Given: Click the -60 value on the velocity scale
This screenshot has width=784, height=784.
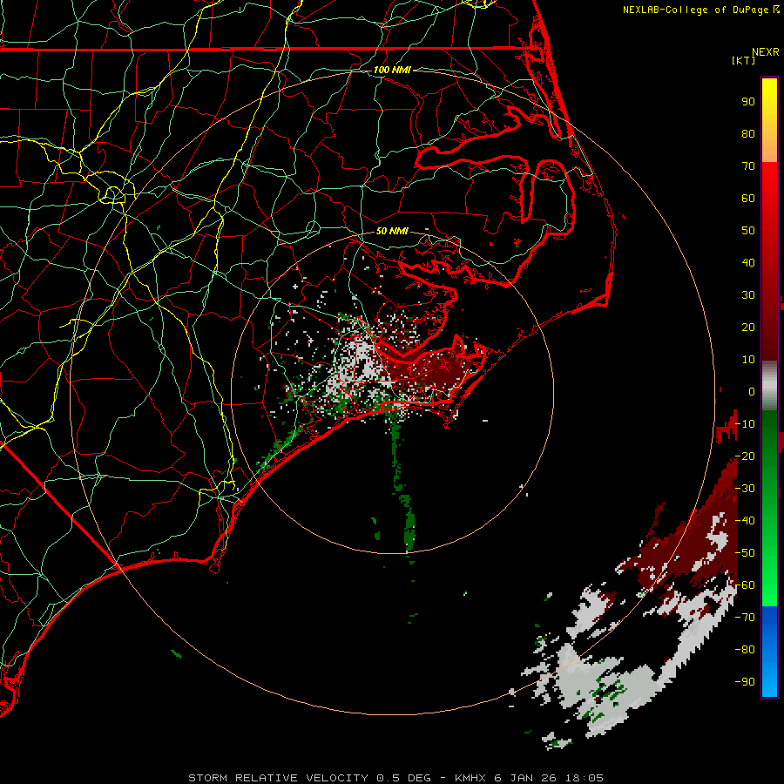Looking at the screenshot, I should [x=745, y=585].
